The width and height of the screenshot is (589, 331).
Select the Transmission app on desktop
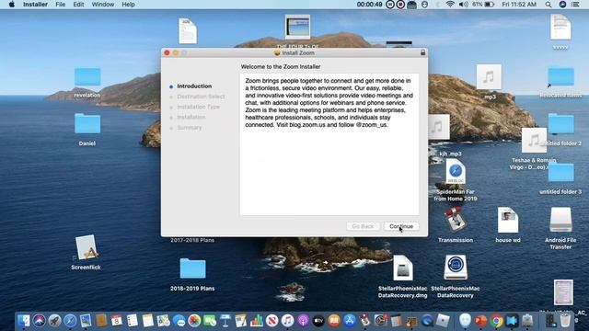click(456, 220)
